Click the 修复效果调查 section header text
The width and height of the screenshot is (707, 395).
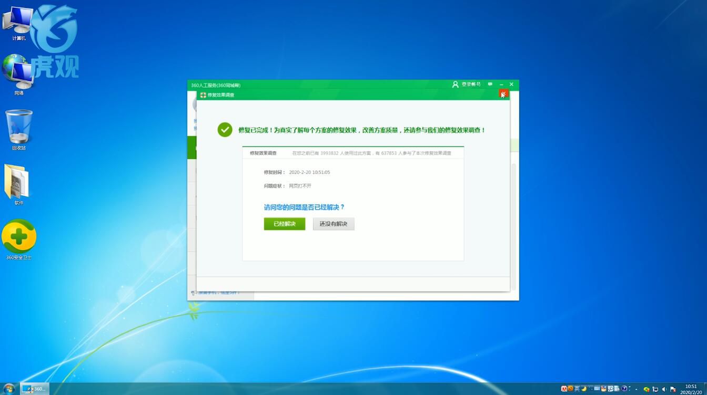tap(263, 153)
